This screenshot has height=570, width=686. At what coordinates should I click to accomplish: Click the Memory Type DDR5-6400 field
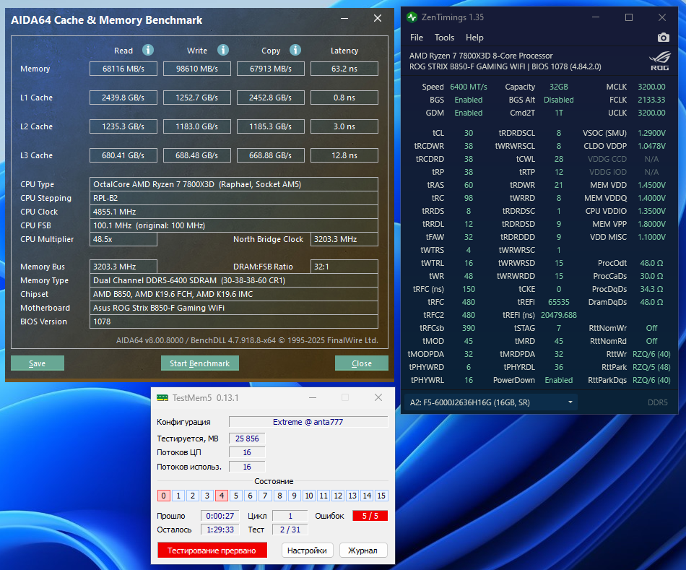click(234, 280)
